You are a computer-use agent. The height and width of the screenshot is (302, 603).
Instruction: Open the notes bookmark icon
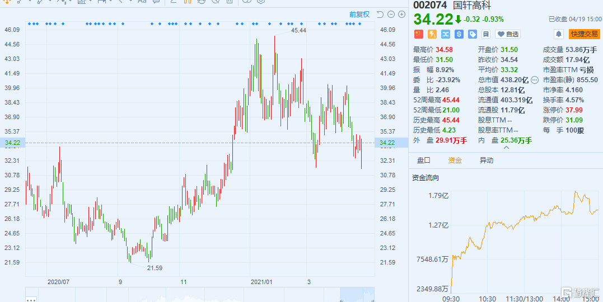pyautogui.click(x=486, y=34)
